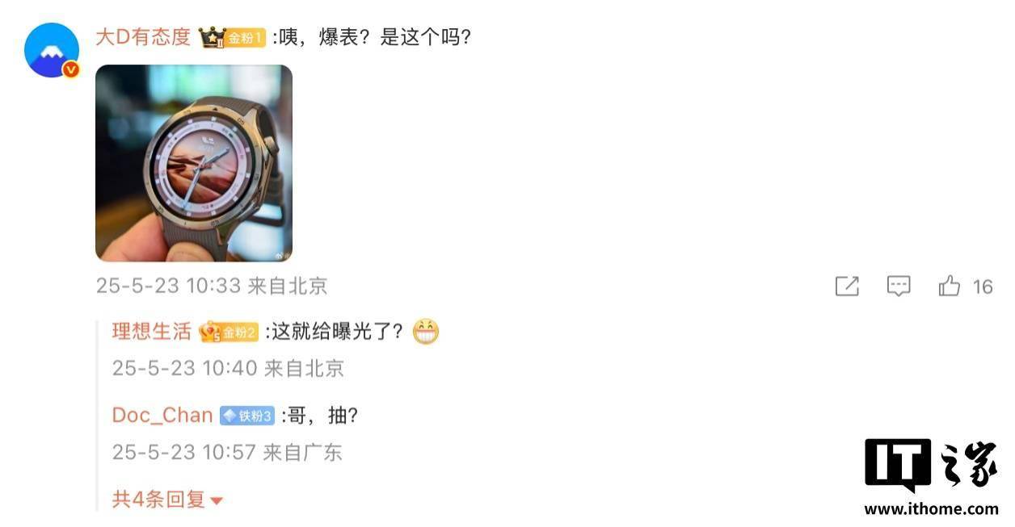Open the Doc_Chan username link
The height and width of the screenshot is (527, 1015).
[162, 416]
